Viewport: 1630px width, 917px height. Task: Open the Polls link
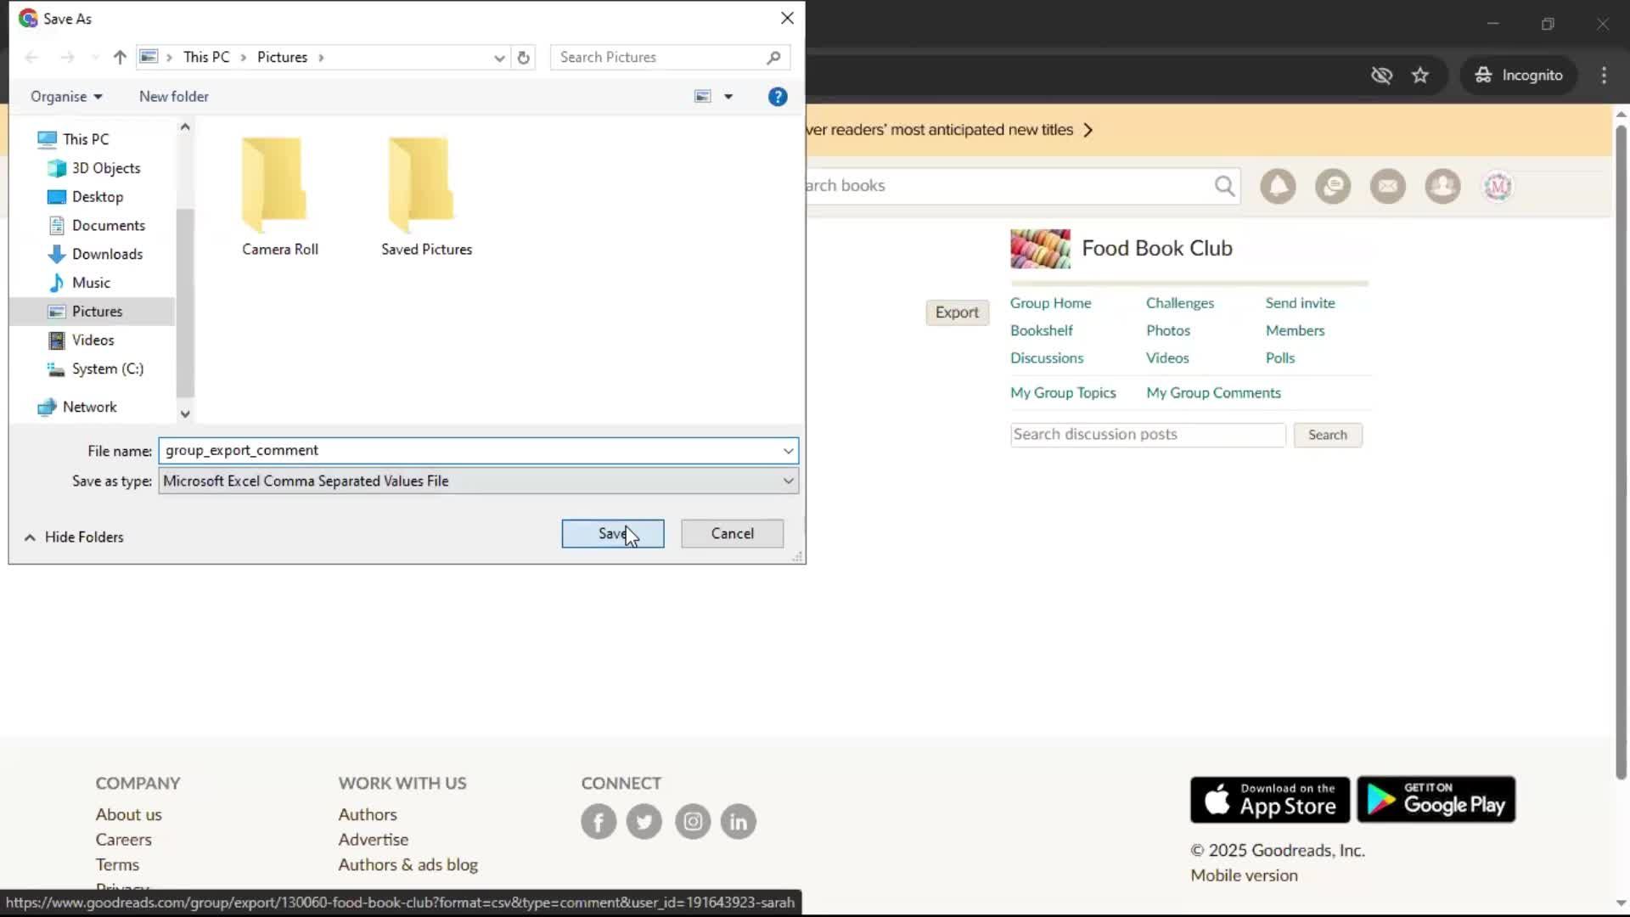1280,357
